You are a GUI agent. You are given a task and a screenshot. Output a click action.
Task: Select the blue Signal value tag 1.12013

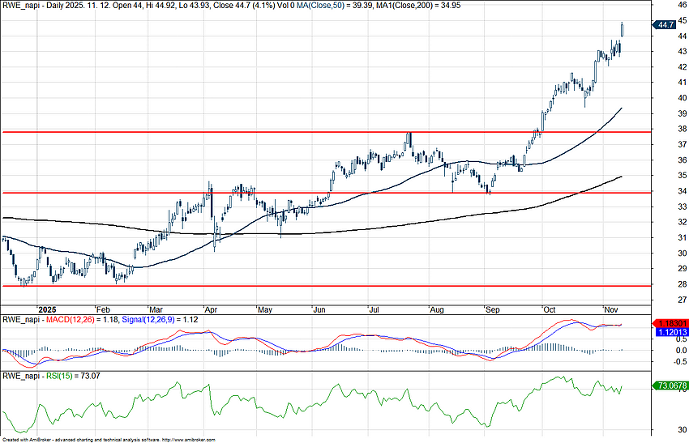[x=671, y=331]
